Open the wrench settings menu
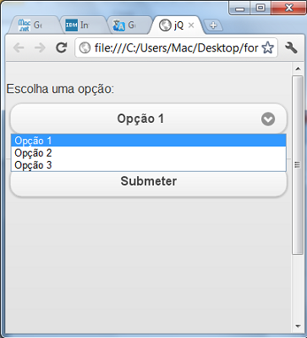Screen dimensions: 307x338 tap(291, 47)
